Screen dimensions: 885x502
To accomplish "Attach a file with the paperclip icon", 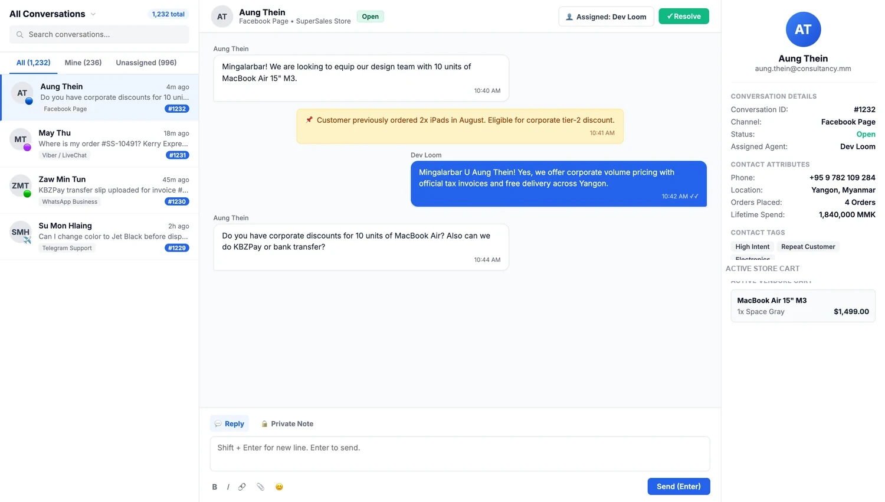I will point(261,487).
